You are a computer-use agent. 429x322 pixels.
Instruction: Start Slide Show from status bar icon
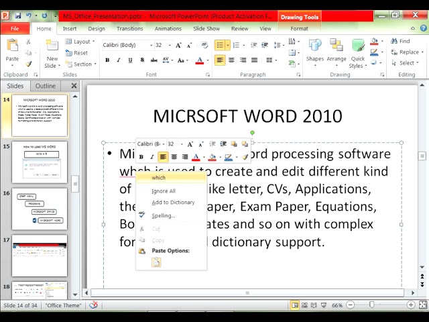[x=323, y=305]
